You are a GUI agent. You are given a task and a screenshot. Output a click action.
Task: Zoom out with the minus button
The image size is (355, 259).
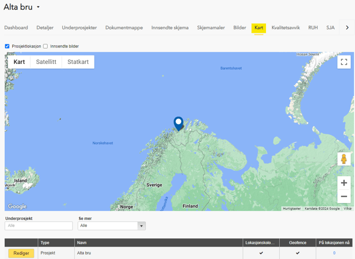(344, 196)
